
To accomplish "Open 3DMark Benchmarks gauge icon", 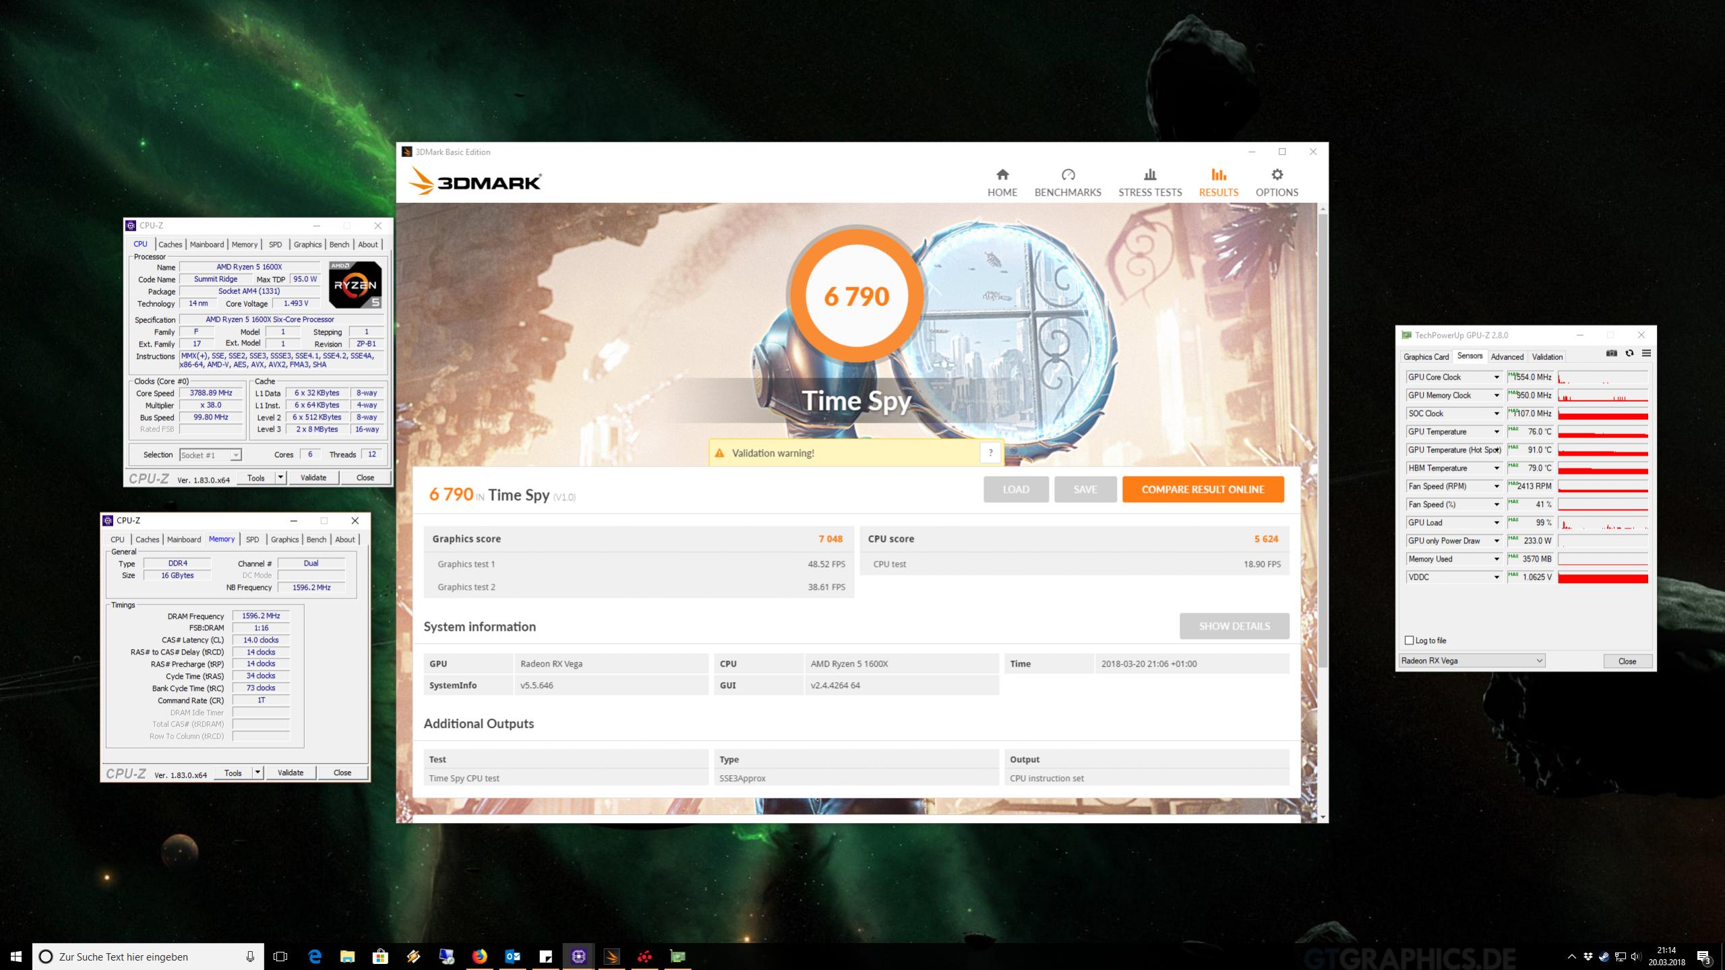I will point(1068,175).
